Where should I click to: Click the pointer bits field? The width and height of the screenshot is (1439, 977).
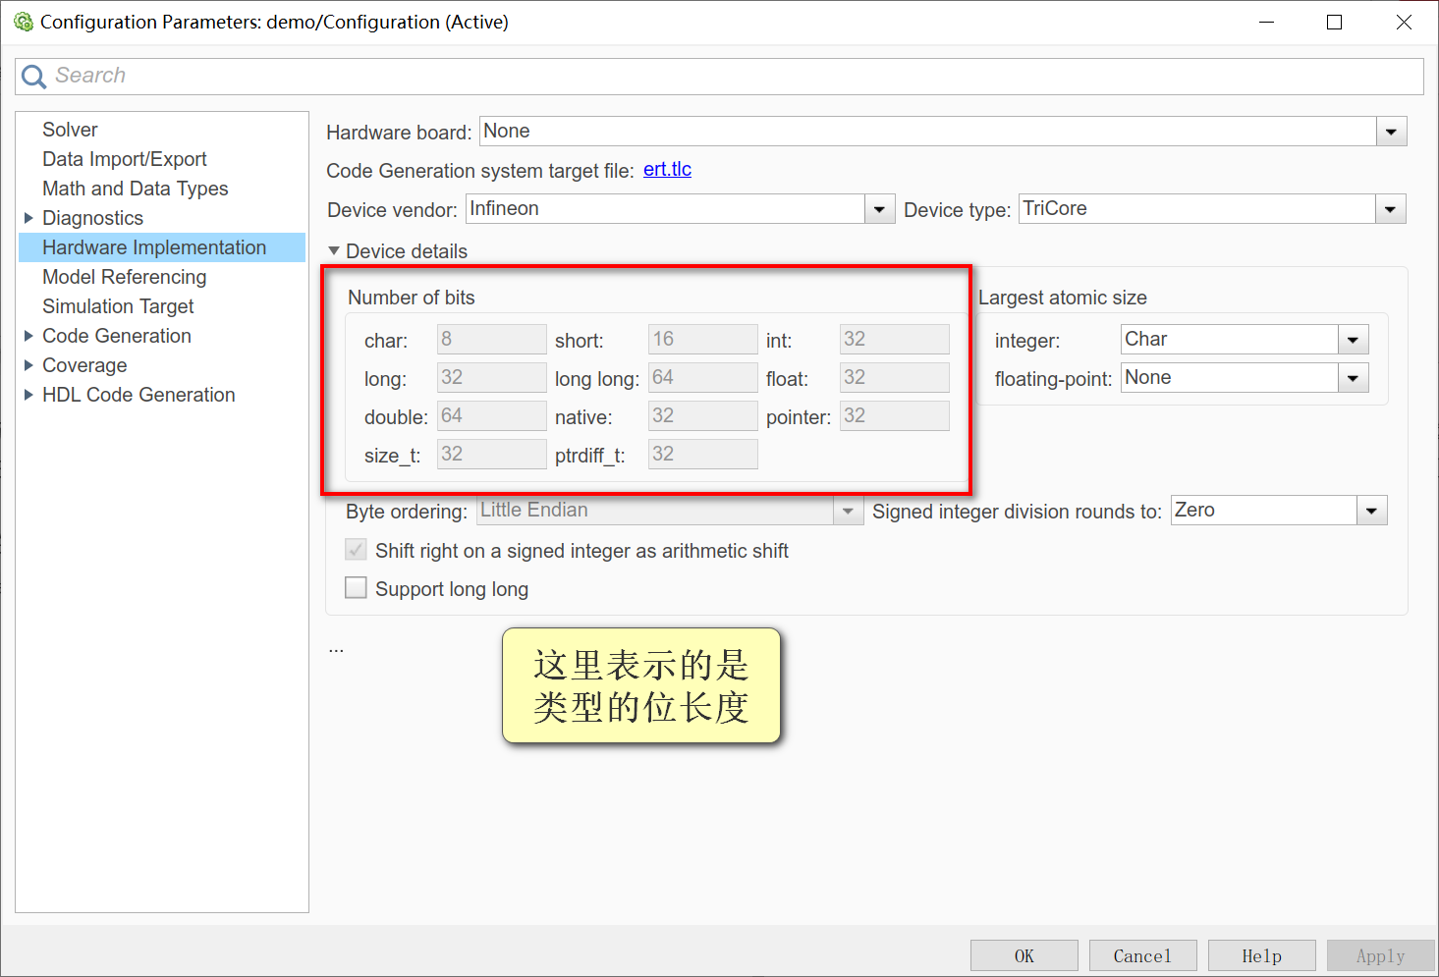[894, 415]
